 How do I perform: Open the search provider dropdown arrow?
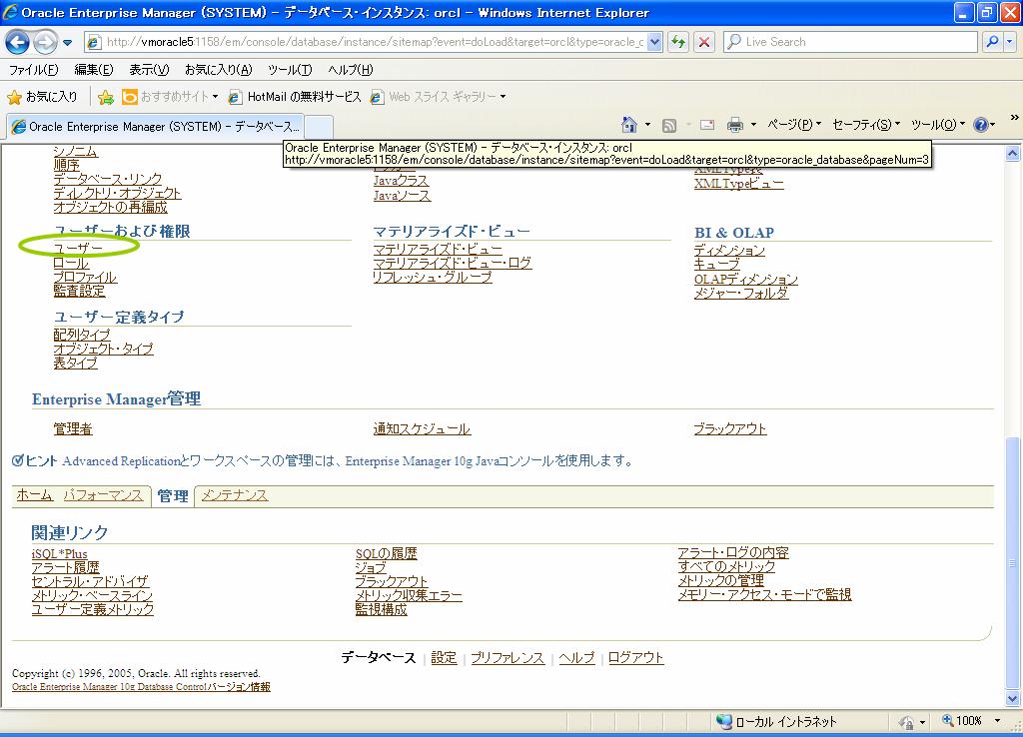click(x=1010, y=42)
